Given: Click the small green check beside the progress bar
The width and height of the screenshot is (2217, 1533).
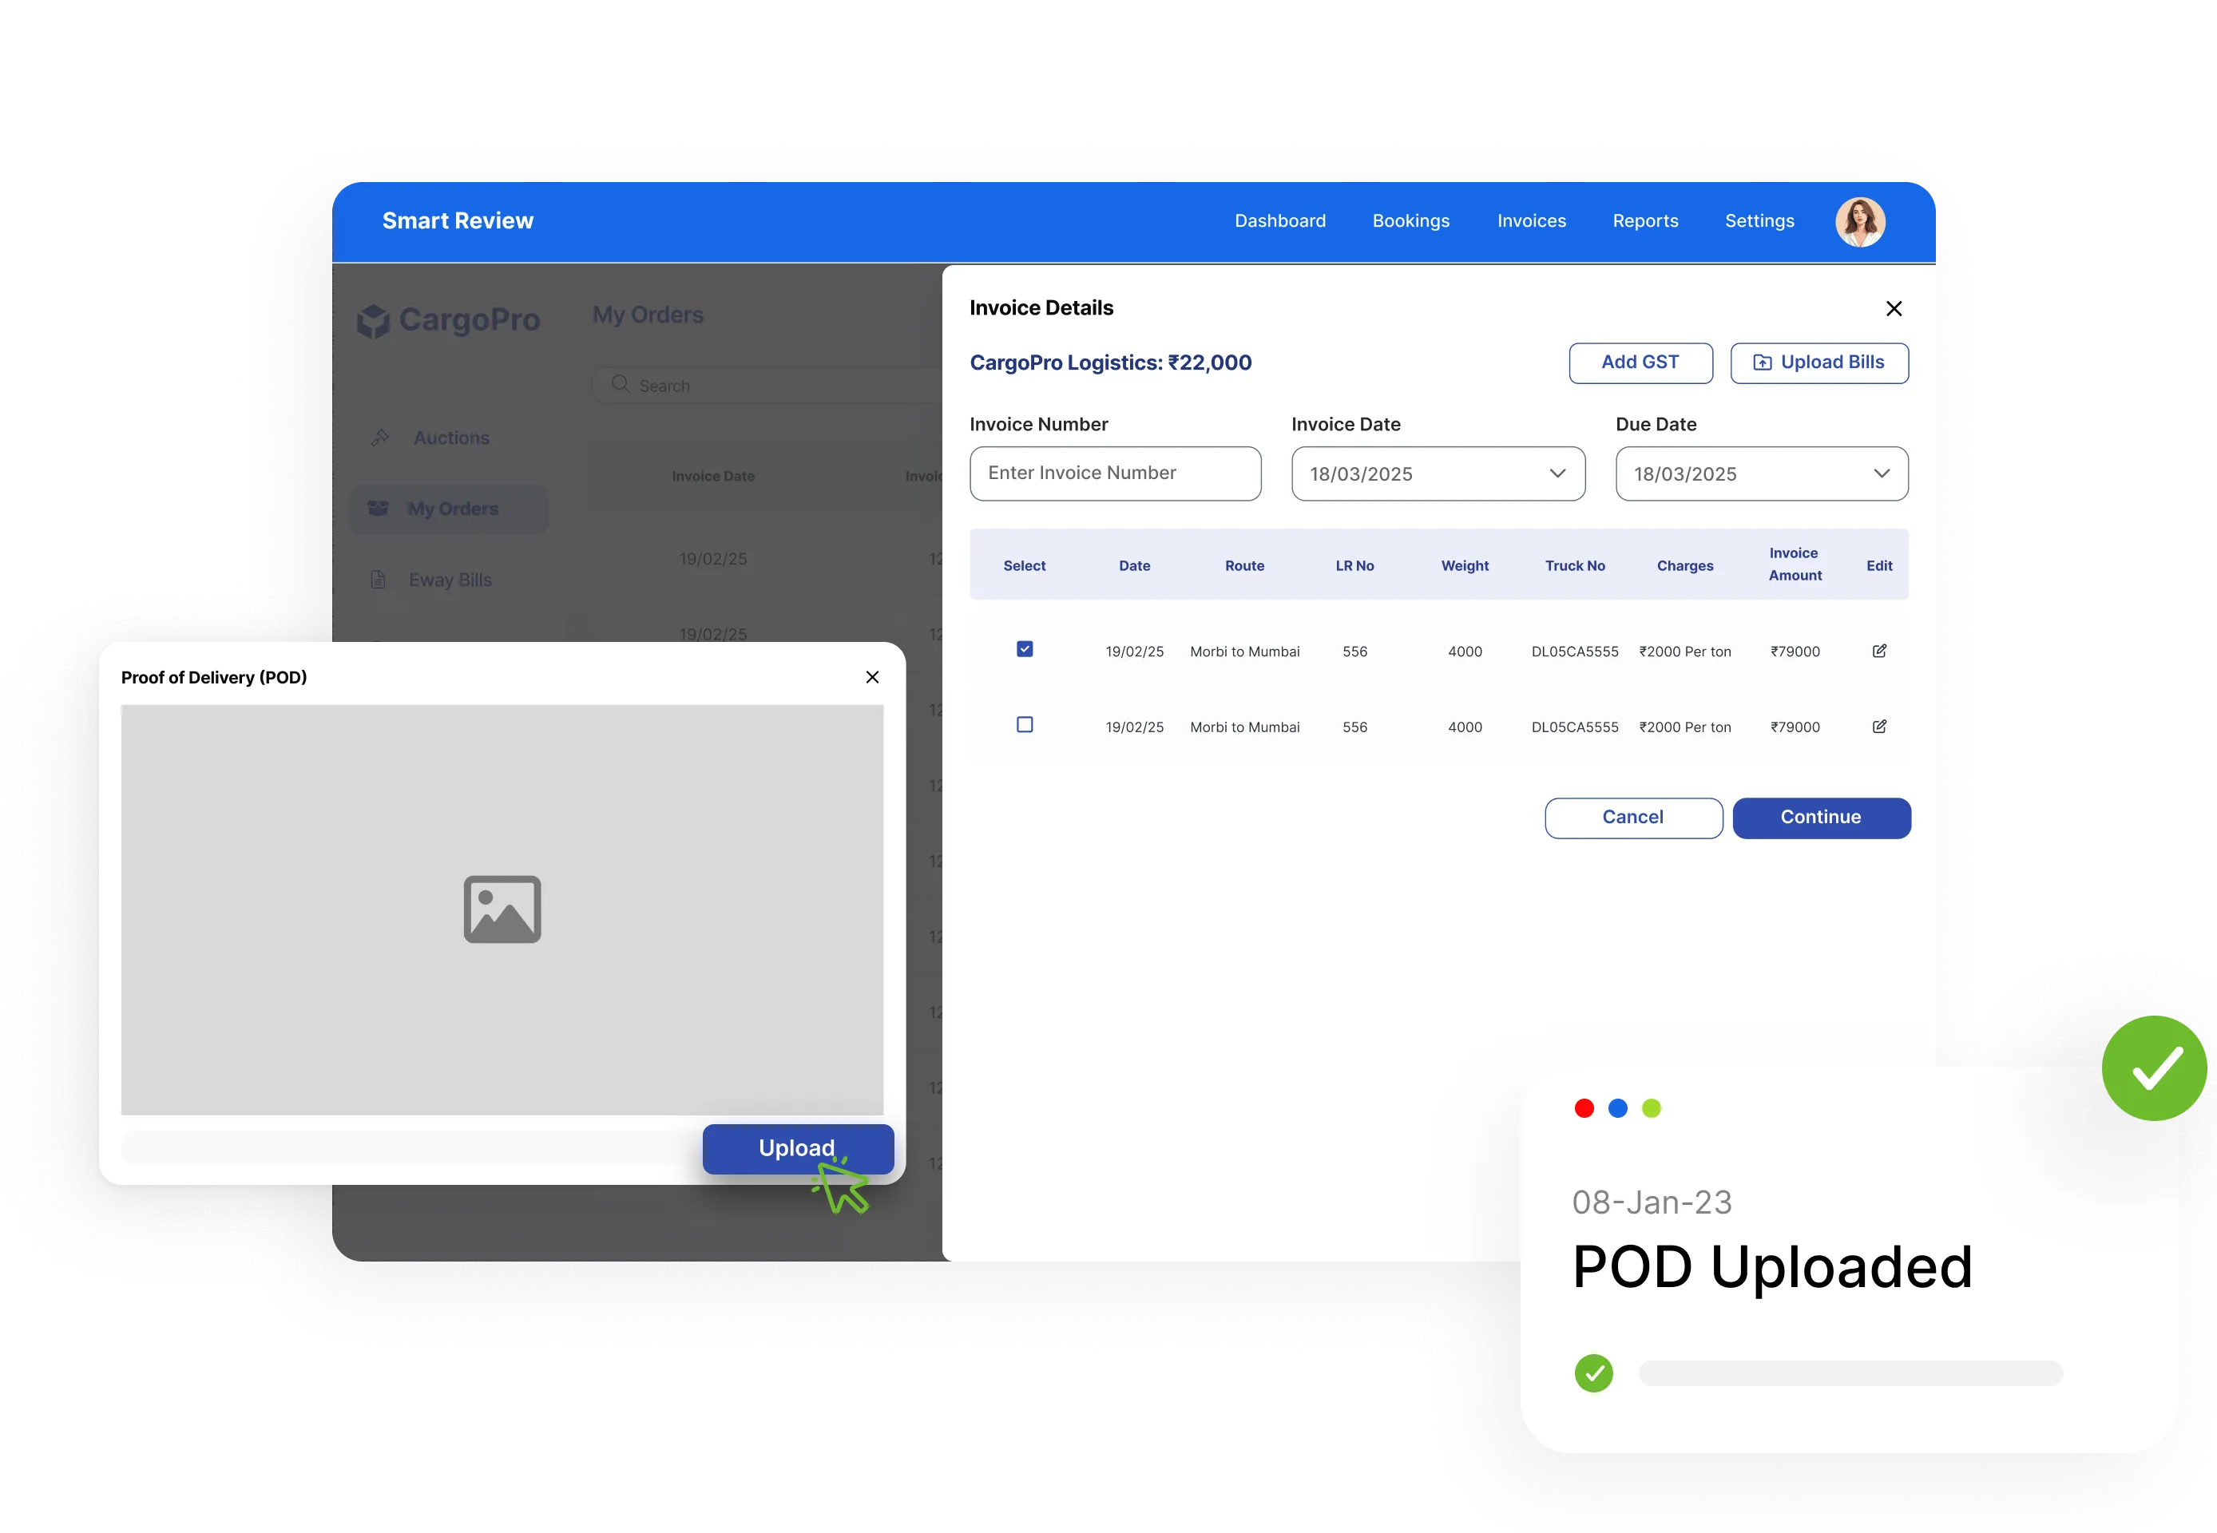Looking at the screenshot, I should coord(1593,1373).
